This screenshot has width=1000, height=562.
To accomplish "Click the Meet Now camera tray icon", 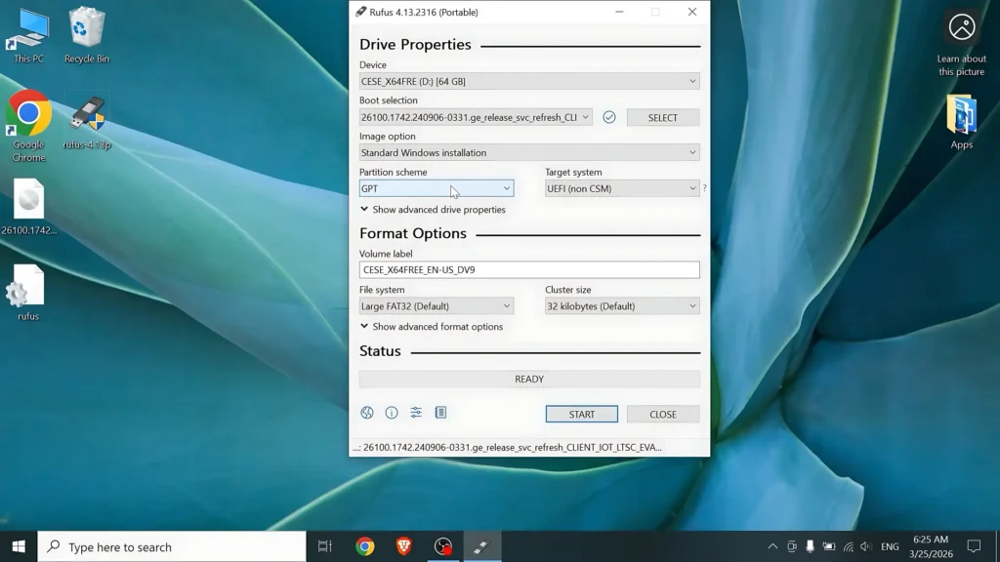I will (791, 546).
